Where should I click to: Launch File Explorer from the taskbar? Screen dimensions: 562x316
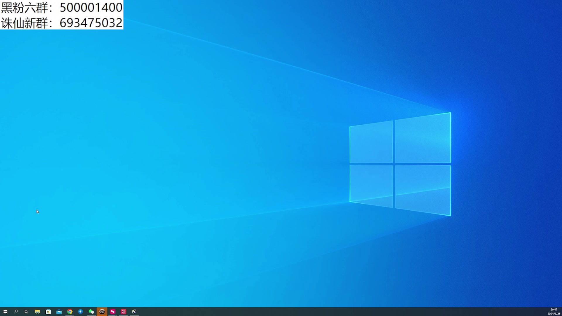click(x=37, y=312)
